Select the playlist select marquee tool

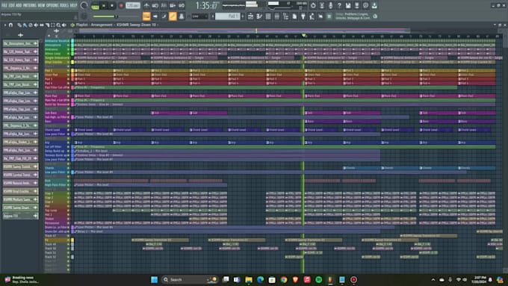(53, 25)
